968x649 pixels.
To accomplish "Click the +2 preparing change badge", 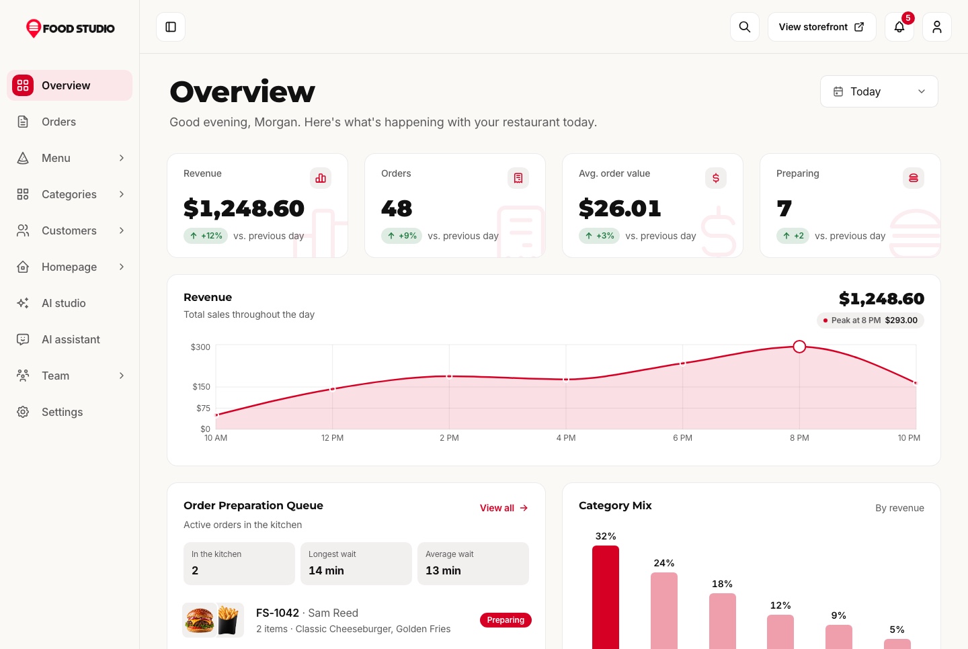I will coord(793,236).
